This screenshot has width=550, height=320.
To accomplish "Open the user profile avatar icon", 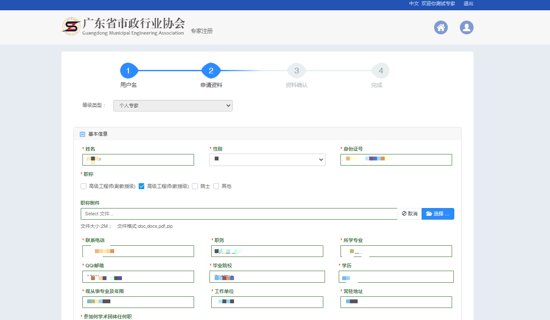I will [x=467, y=27].
